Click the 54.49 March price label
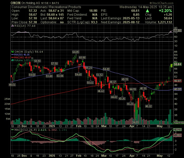Image resolution: width=184 pixels, height=158 pixels. [x=106, y=69]
